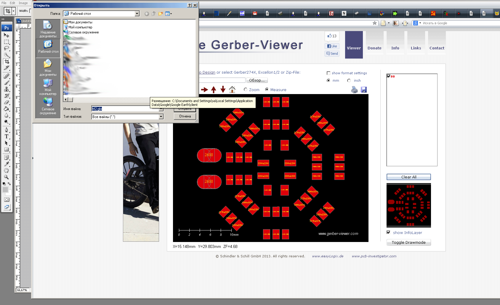Create new folder in Open dialog
The width and height of the screenshot is (500, 305).
[x=161, y=14]
